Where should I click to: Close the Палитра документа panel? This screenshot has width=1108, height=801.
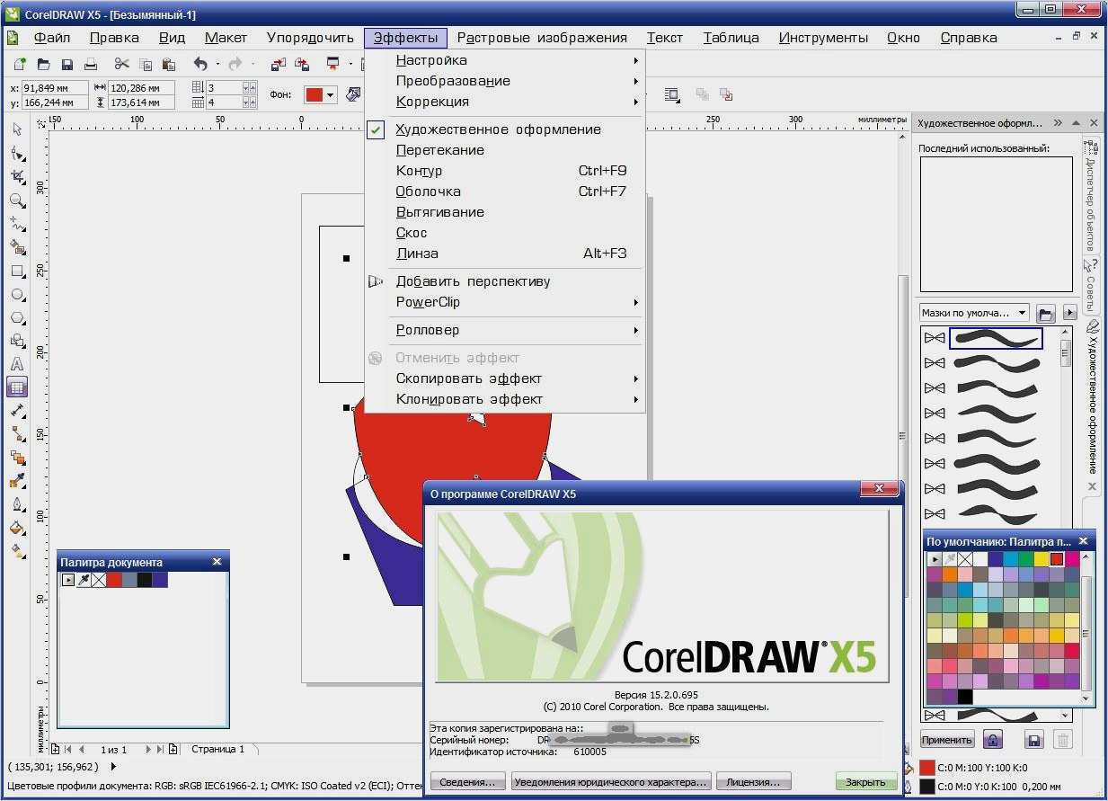[217, 562]
